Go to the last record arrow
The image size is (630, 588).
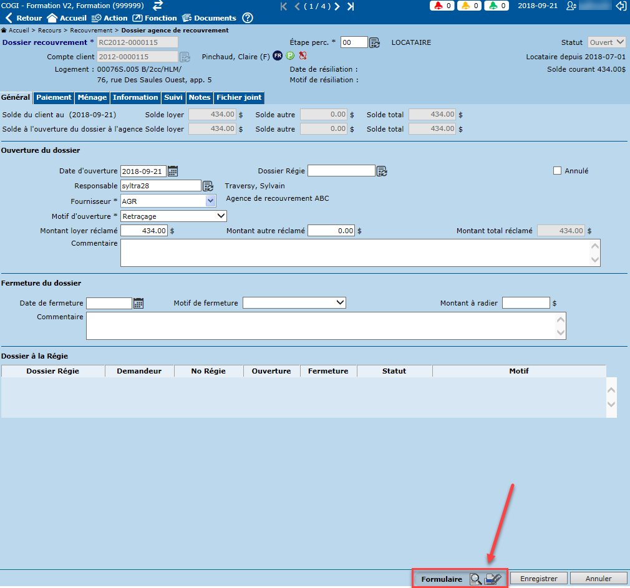point(351,6)
